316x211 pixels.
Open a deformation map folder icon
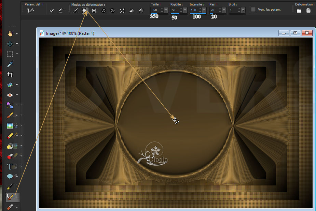tap(299, 11)
